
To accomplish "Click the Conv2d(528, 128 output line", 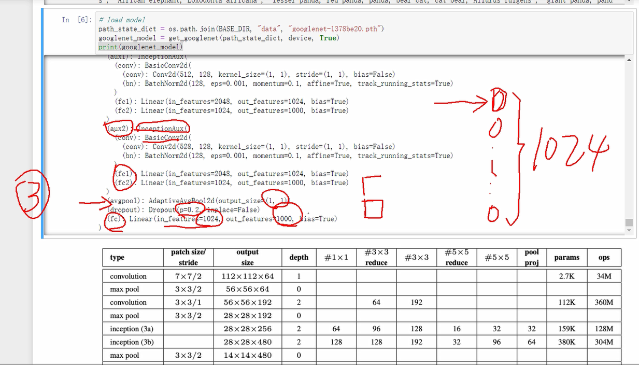I will click(259, 147).
